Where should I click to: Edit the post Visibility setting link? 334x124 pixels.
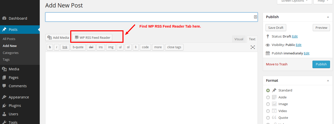tap(298, 45)
